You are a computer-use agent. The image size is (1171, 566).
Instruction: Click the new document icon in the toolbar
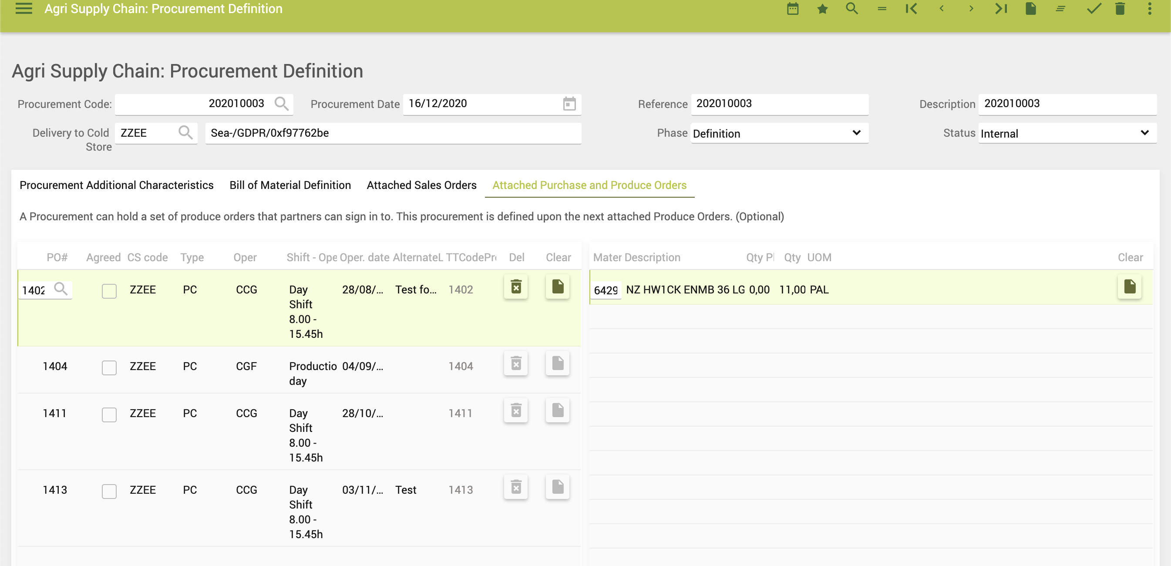click(x=1030, y=9)
